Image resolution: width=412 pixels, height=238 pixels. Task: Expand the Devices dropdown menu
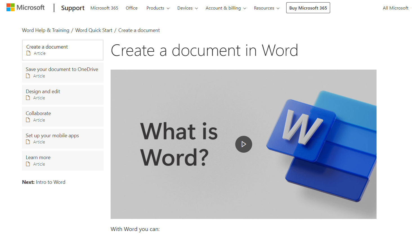click(x=187, y=8)
